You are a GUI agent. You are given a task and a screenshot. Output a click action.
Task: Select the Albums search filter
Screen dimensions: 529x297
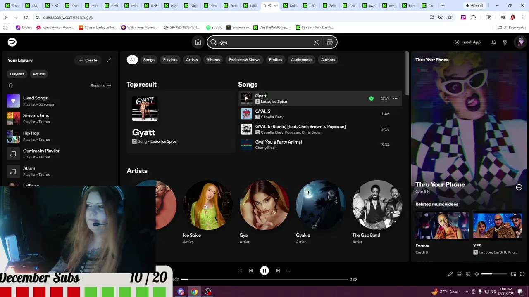tap(213, 60)
